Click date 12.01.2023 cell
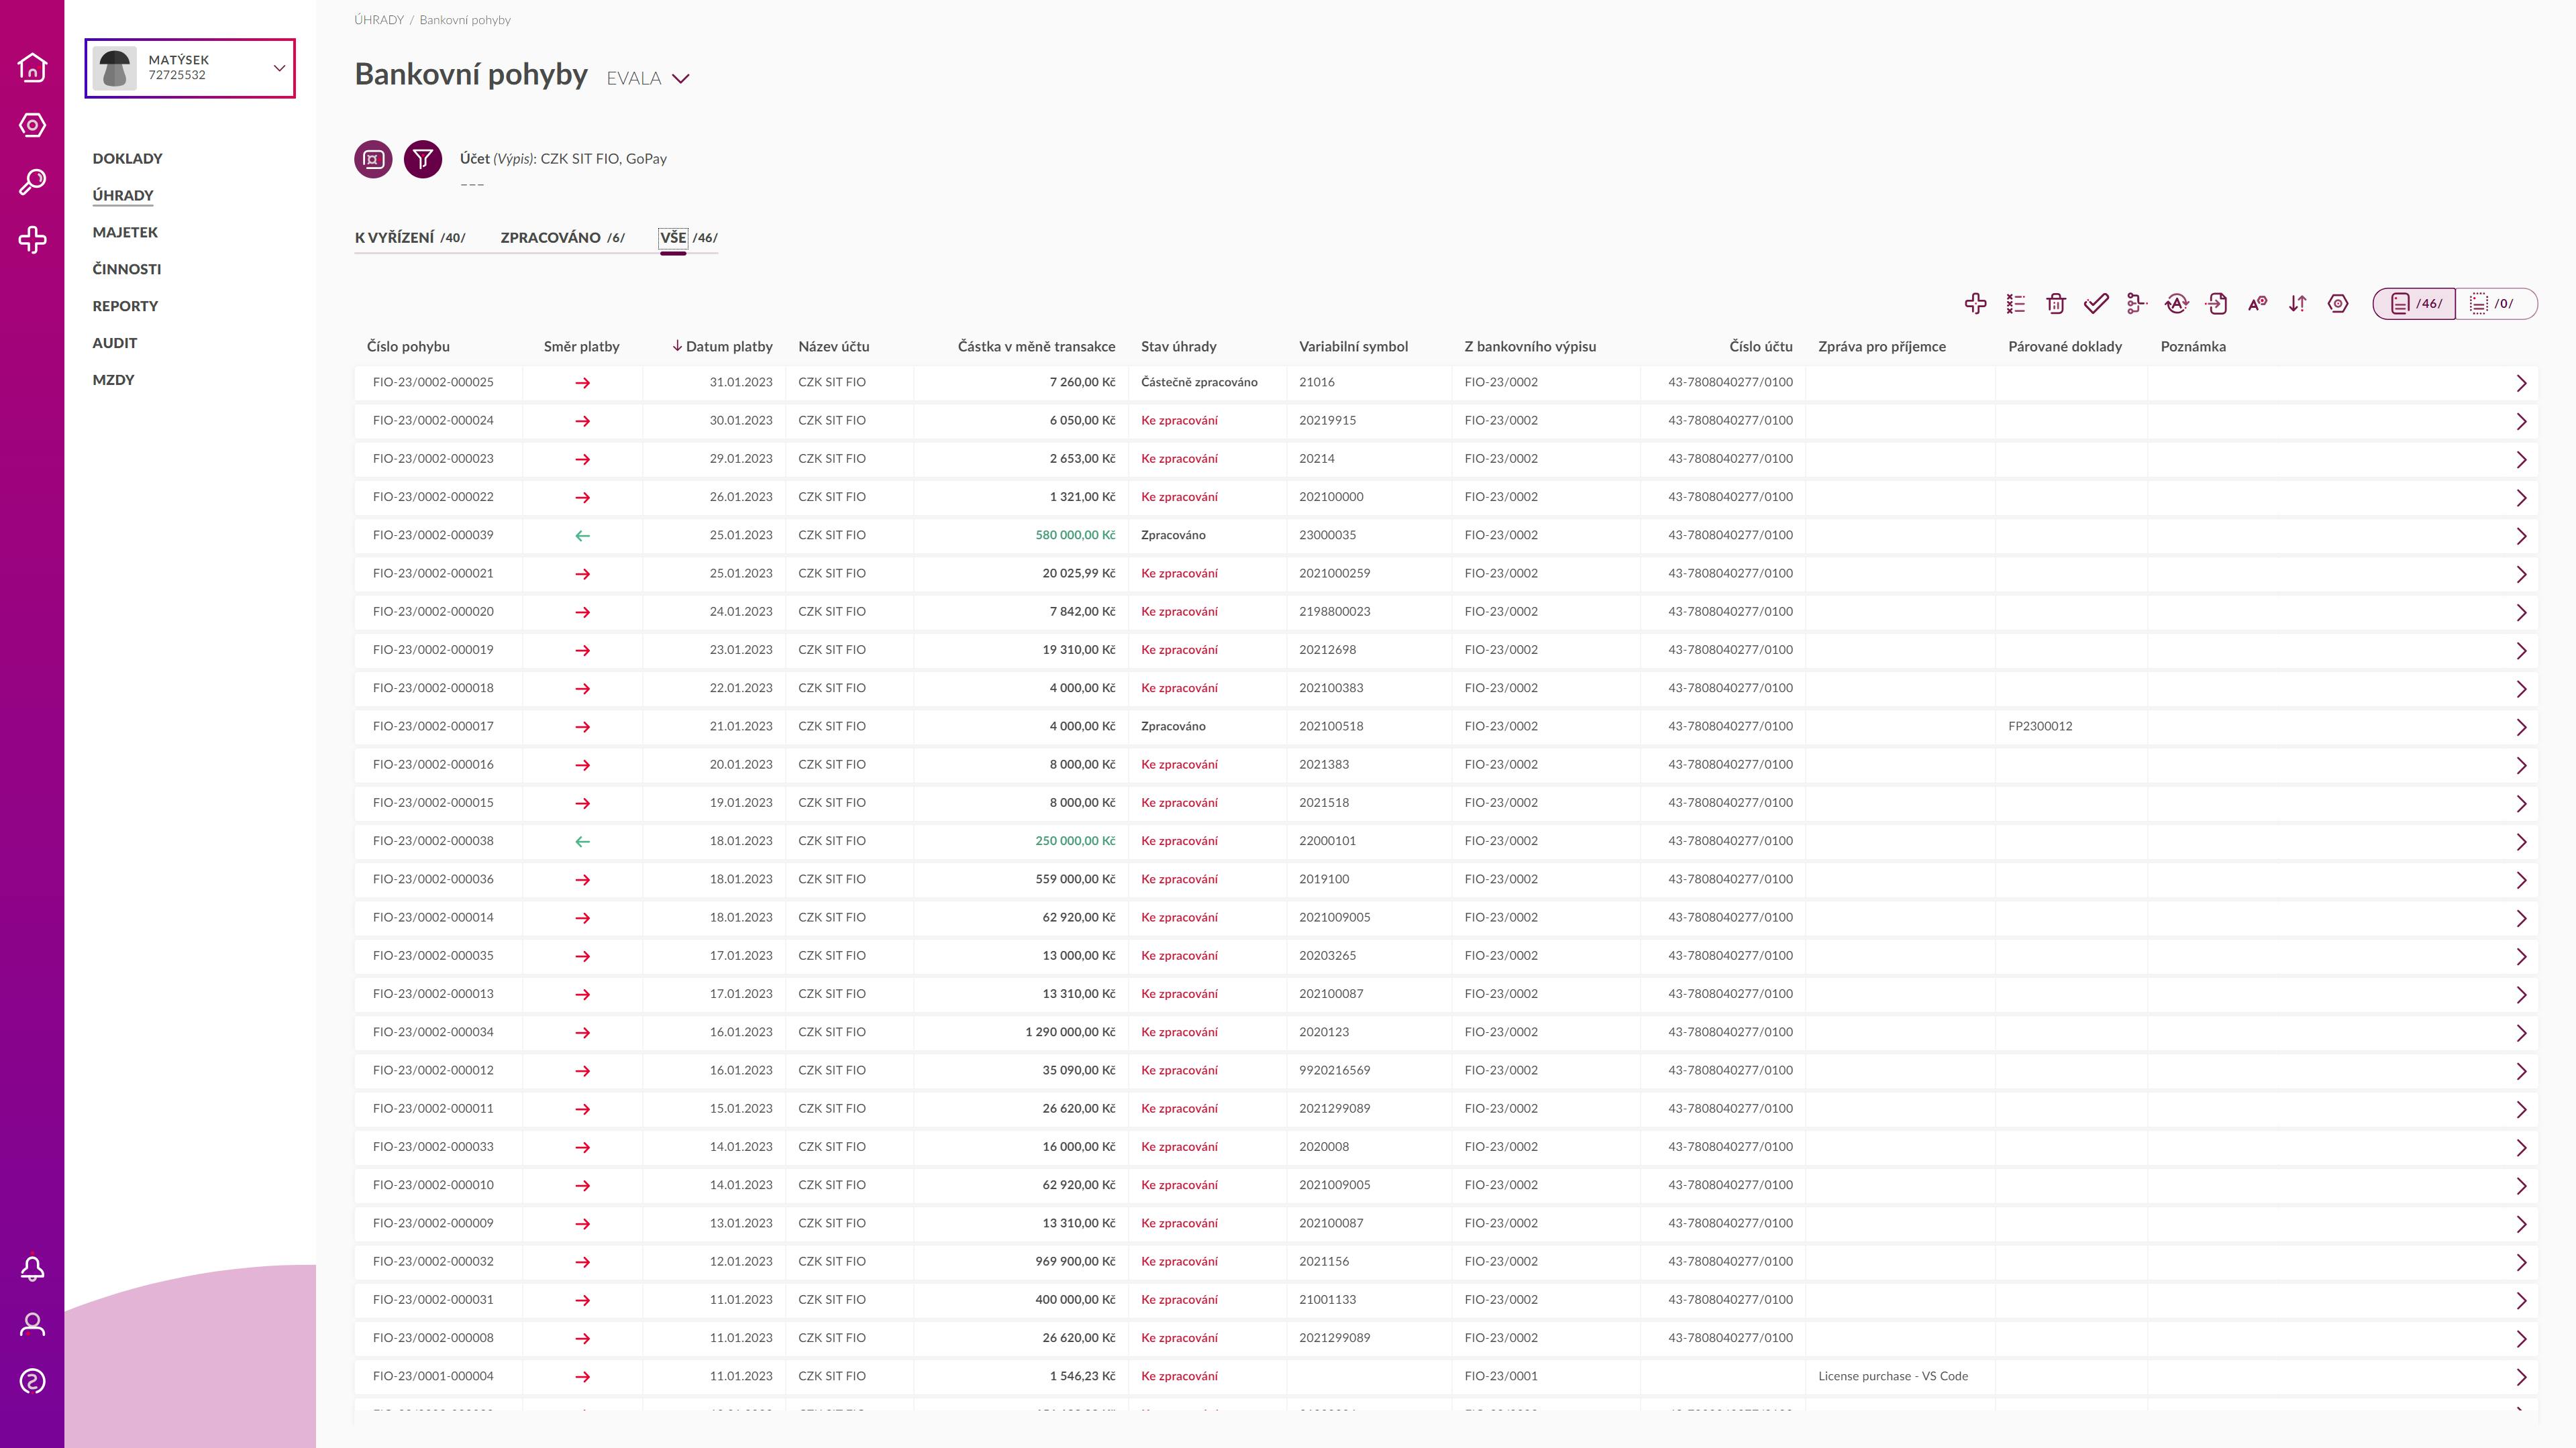The height and width of the screenshot is (1448, 2576). click(741, 1262)
